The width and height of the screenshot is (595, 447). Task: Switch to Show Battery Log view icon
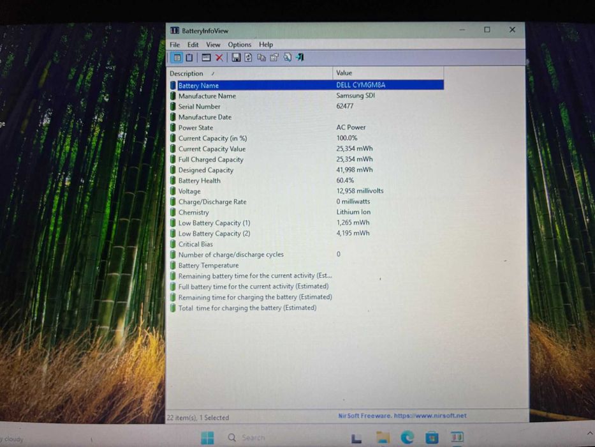(189, 57)
